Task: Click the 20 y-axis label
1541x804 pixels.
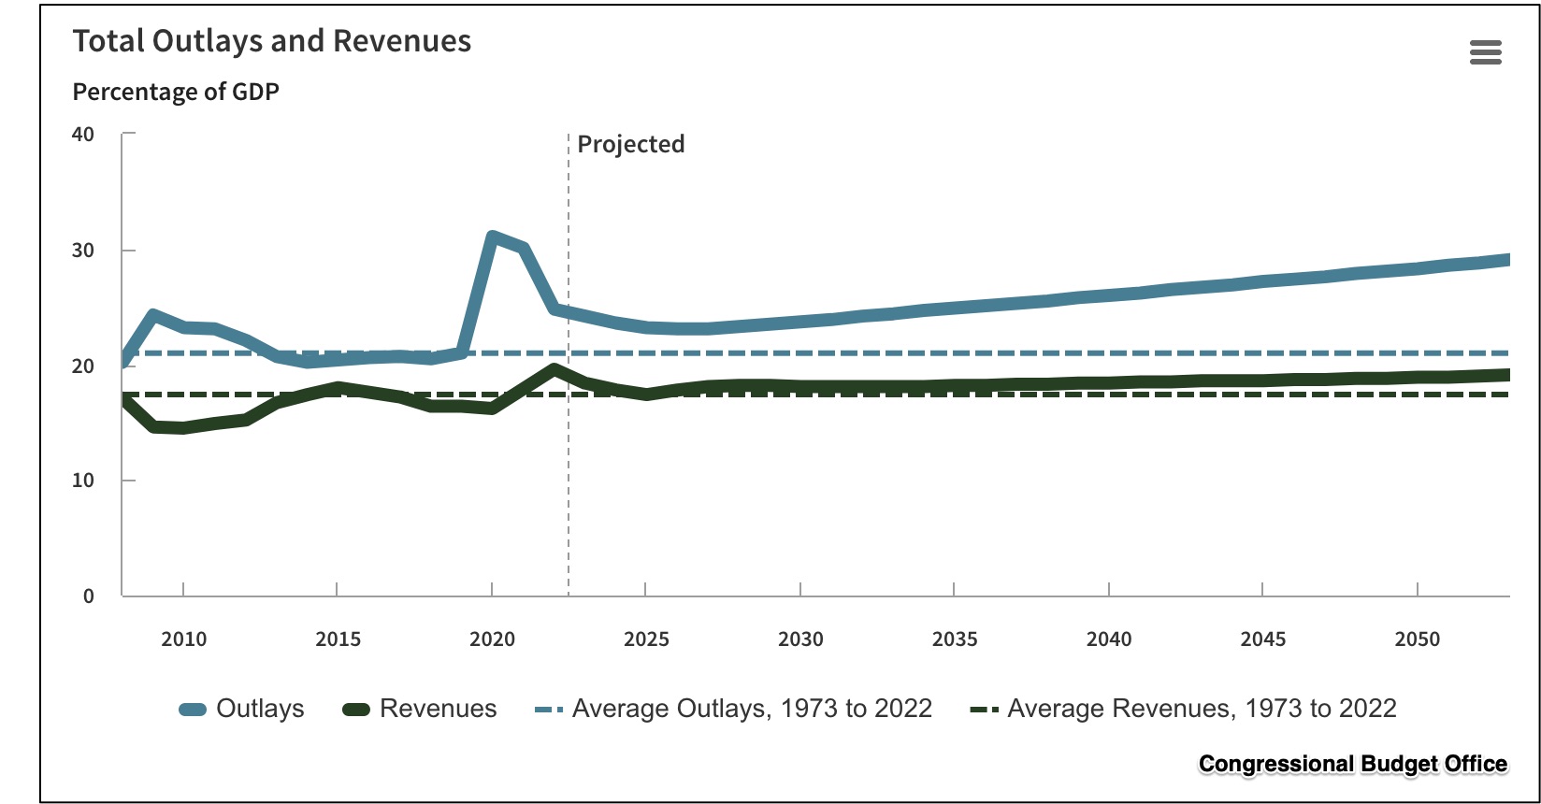Action: coord(83,366)
